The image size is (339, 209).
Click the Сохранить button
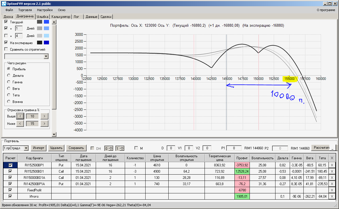pyautogui.click(x=76, y=148)
